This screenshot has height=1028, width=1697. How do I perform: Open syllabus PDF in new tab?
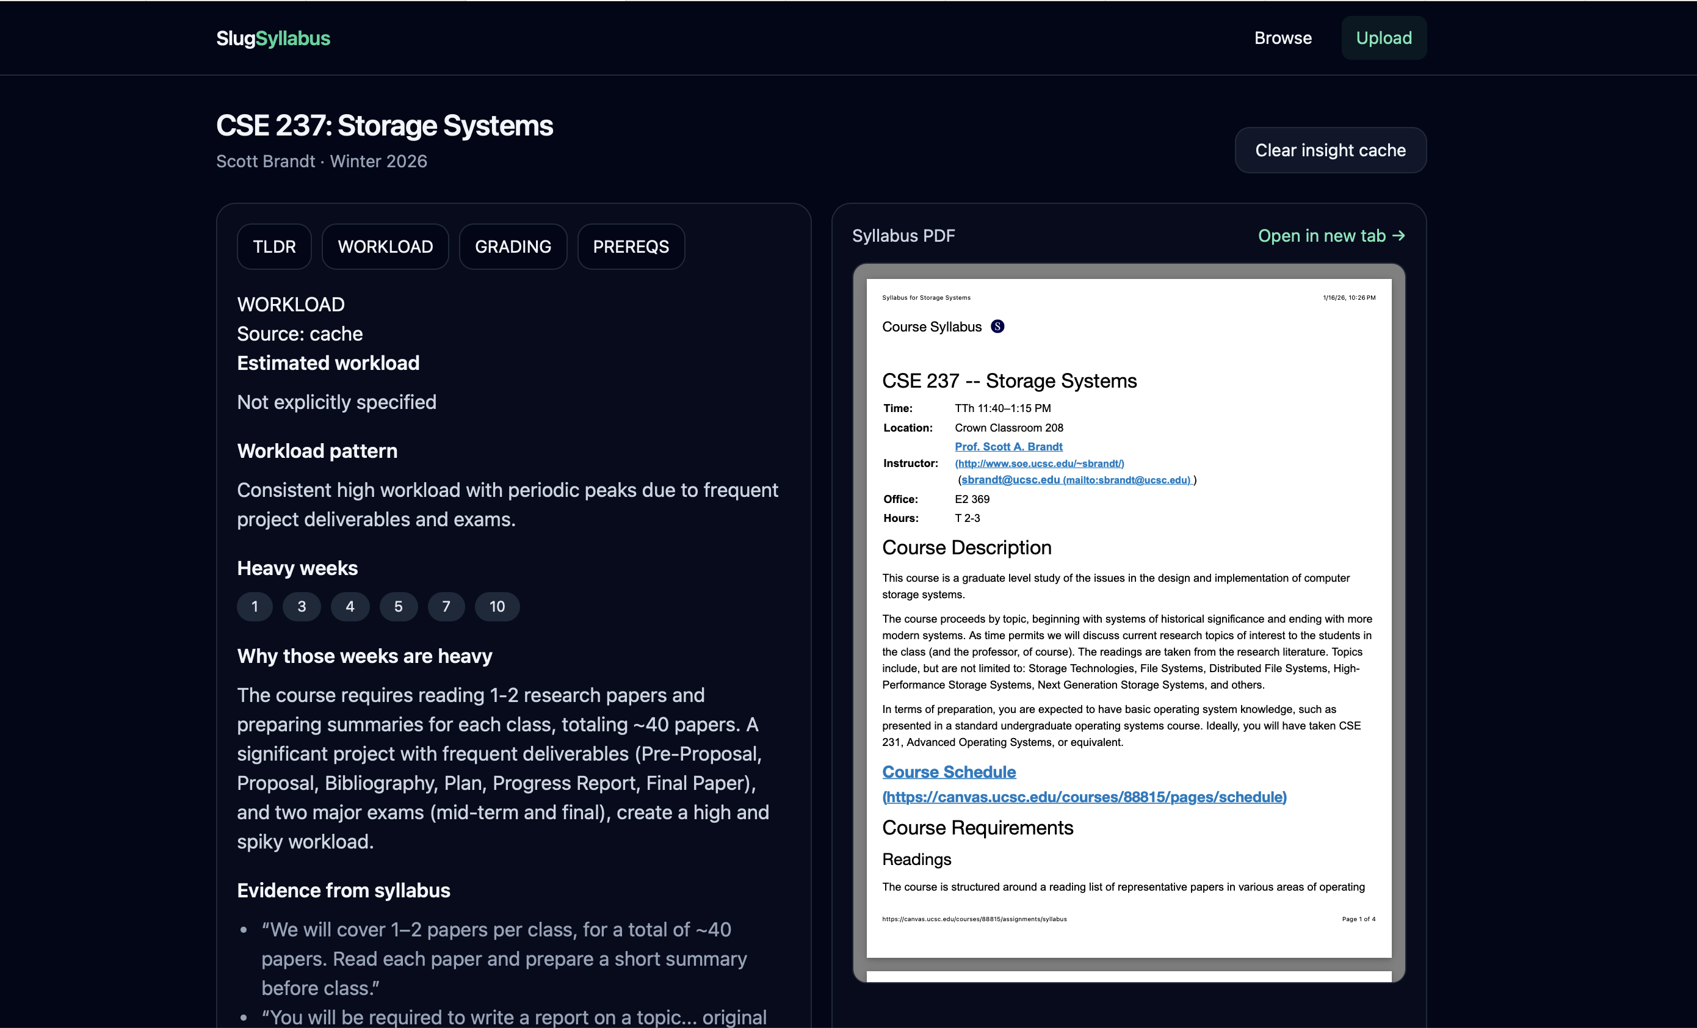(x=1331, y=236)
